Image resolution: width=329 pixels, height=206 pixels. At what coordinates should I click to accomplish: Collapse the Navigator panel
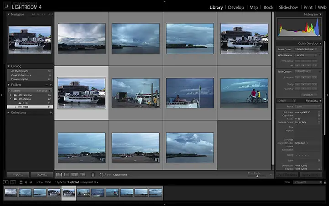coord(9,14)
